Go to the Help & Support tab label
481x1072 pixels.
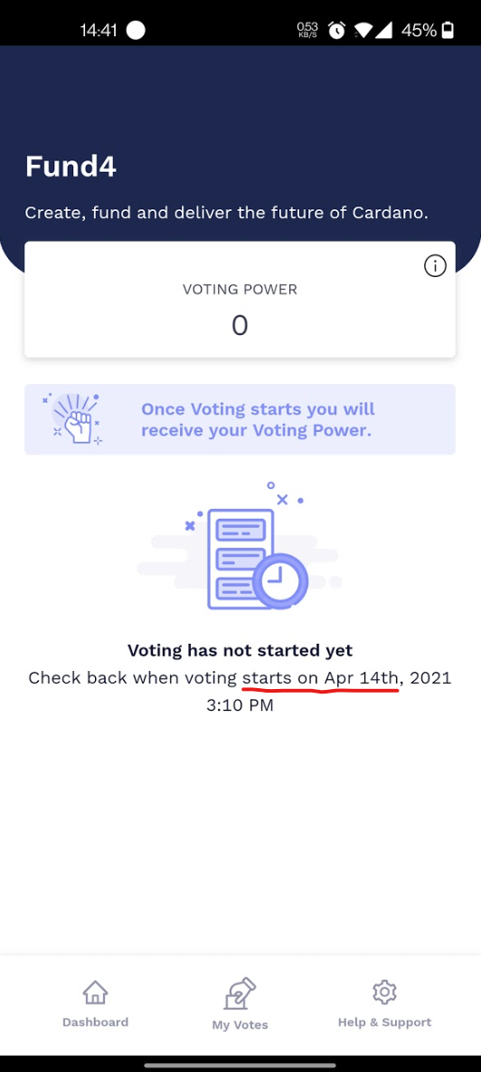[385, 1022]
